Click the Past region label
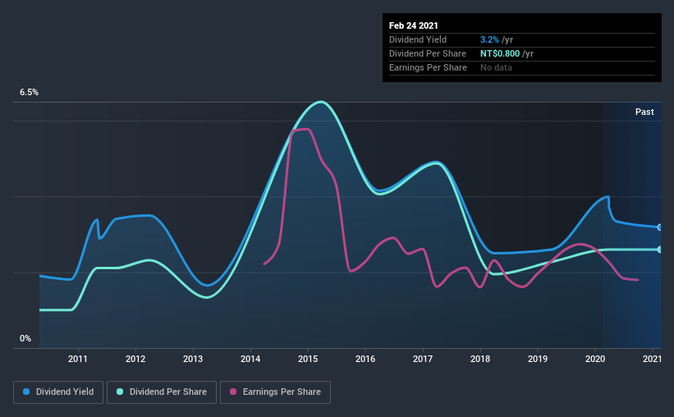This screenshot has width=674, height=417. (x=644, y=112)
